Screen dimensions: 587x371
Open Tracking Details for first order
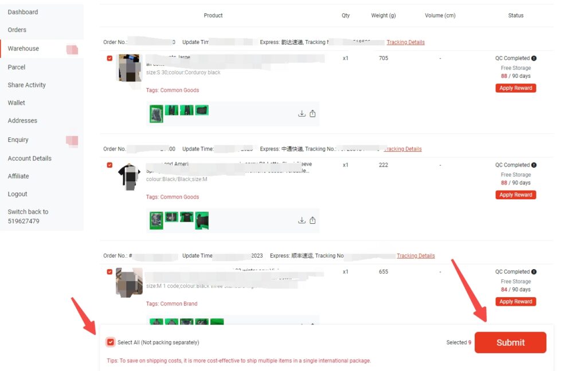point(405,42)
